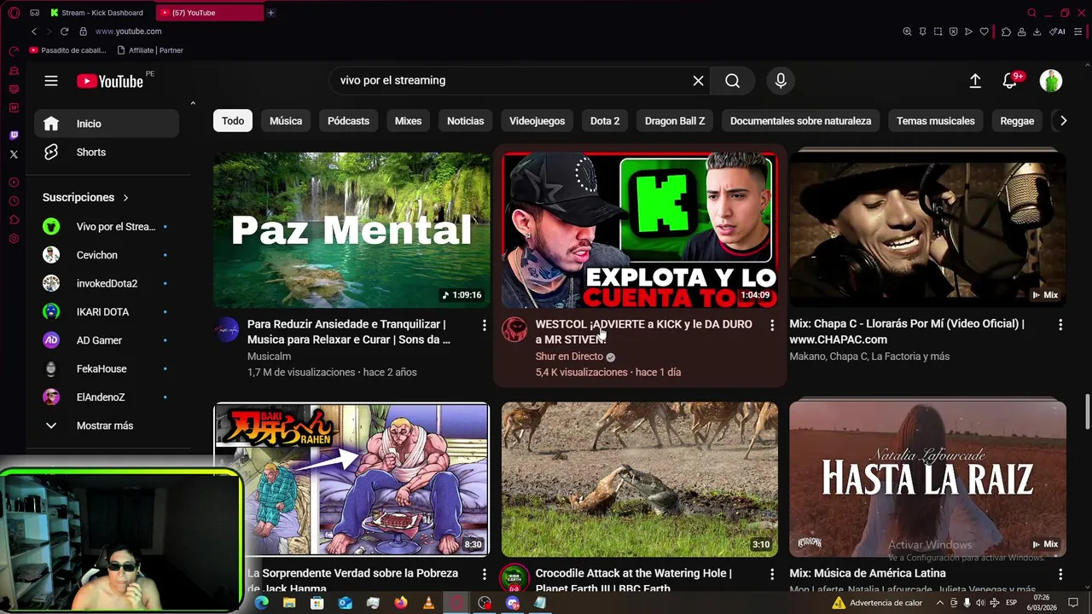Go to Inicio in the sidebar
This screenshot has width=1092, height=614.
[107, 124]
